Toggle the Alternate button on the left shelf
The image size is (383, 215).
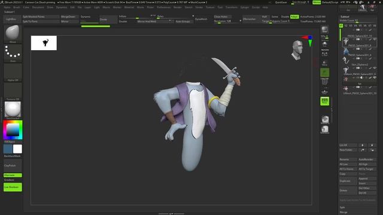pos(13,175)
